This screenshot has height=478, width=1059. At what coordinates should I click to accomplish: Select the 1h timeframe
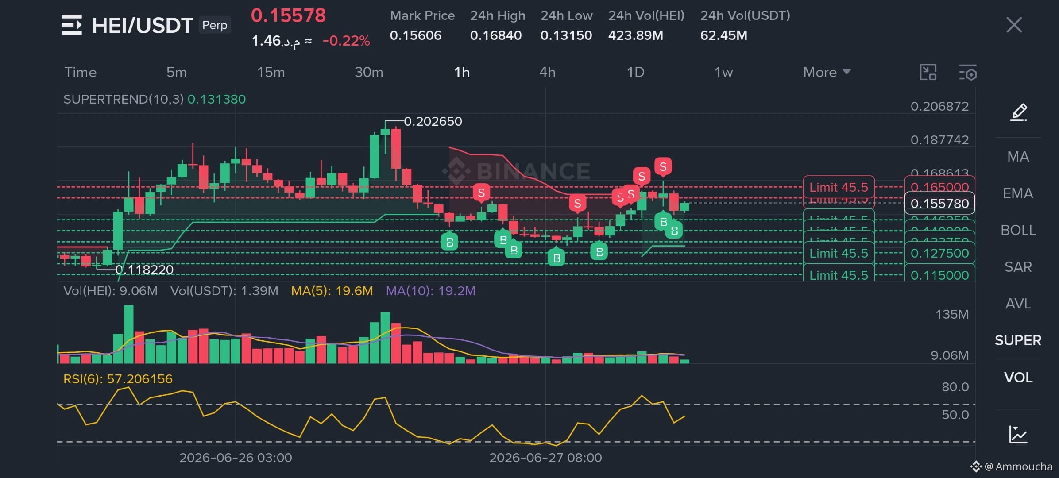(462, 72)
